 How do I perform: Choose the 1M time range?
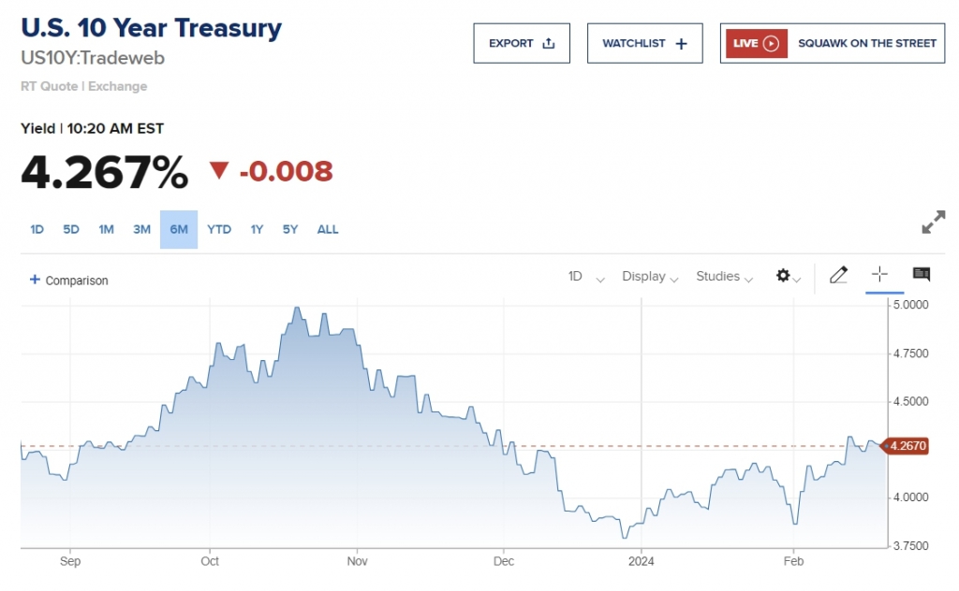[x=106, y=229]
